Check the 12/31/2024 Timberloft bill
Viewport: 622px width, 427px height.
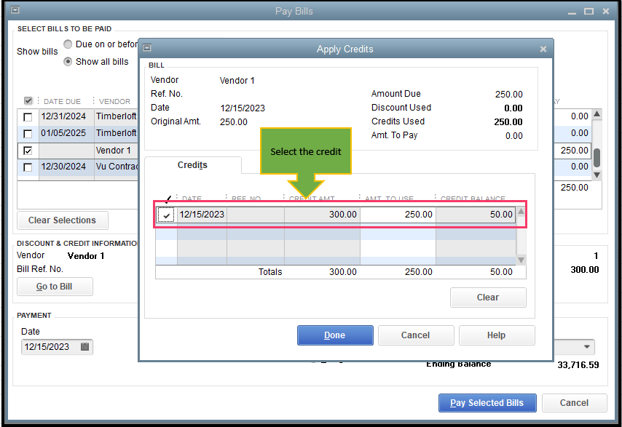tap(28, 117)
